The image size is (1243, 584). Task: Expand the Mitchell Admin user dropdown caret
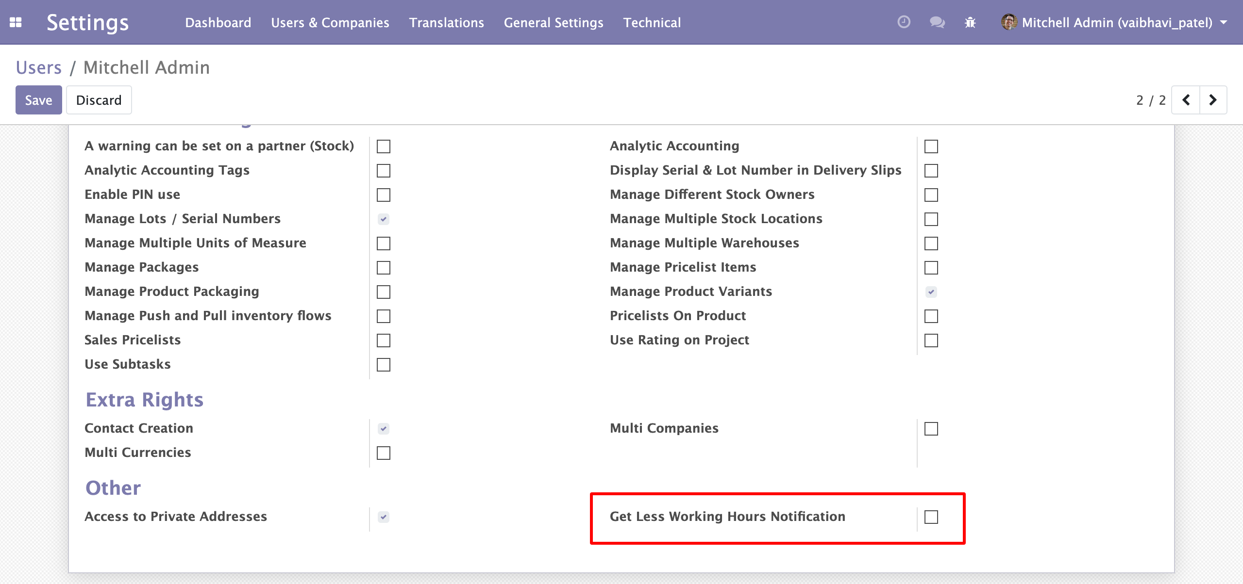(1224, 22)
